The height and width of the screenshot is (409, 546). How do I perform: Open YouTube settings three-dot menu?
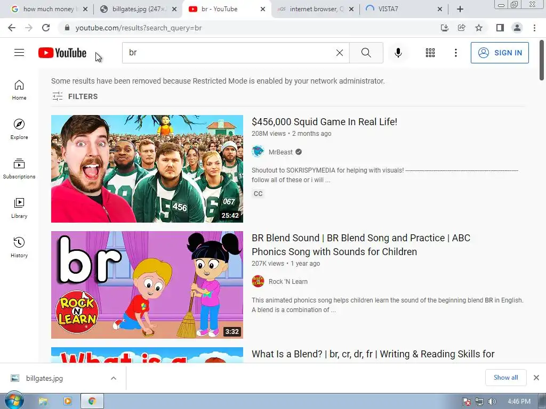455,53
